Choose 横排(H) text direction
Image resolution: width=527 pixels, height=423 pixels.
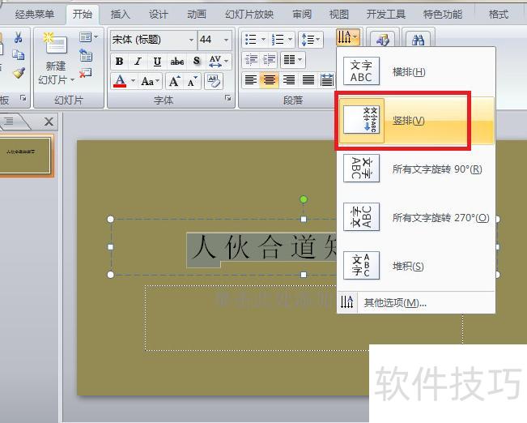pyautogui.click(x=416, y=71)
